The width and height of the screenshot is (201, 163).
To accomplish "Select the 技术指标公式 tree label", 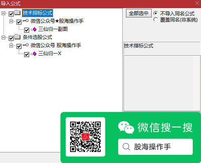I will click(x=38, y=13).
